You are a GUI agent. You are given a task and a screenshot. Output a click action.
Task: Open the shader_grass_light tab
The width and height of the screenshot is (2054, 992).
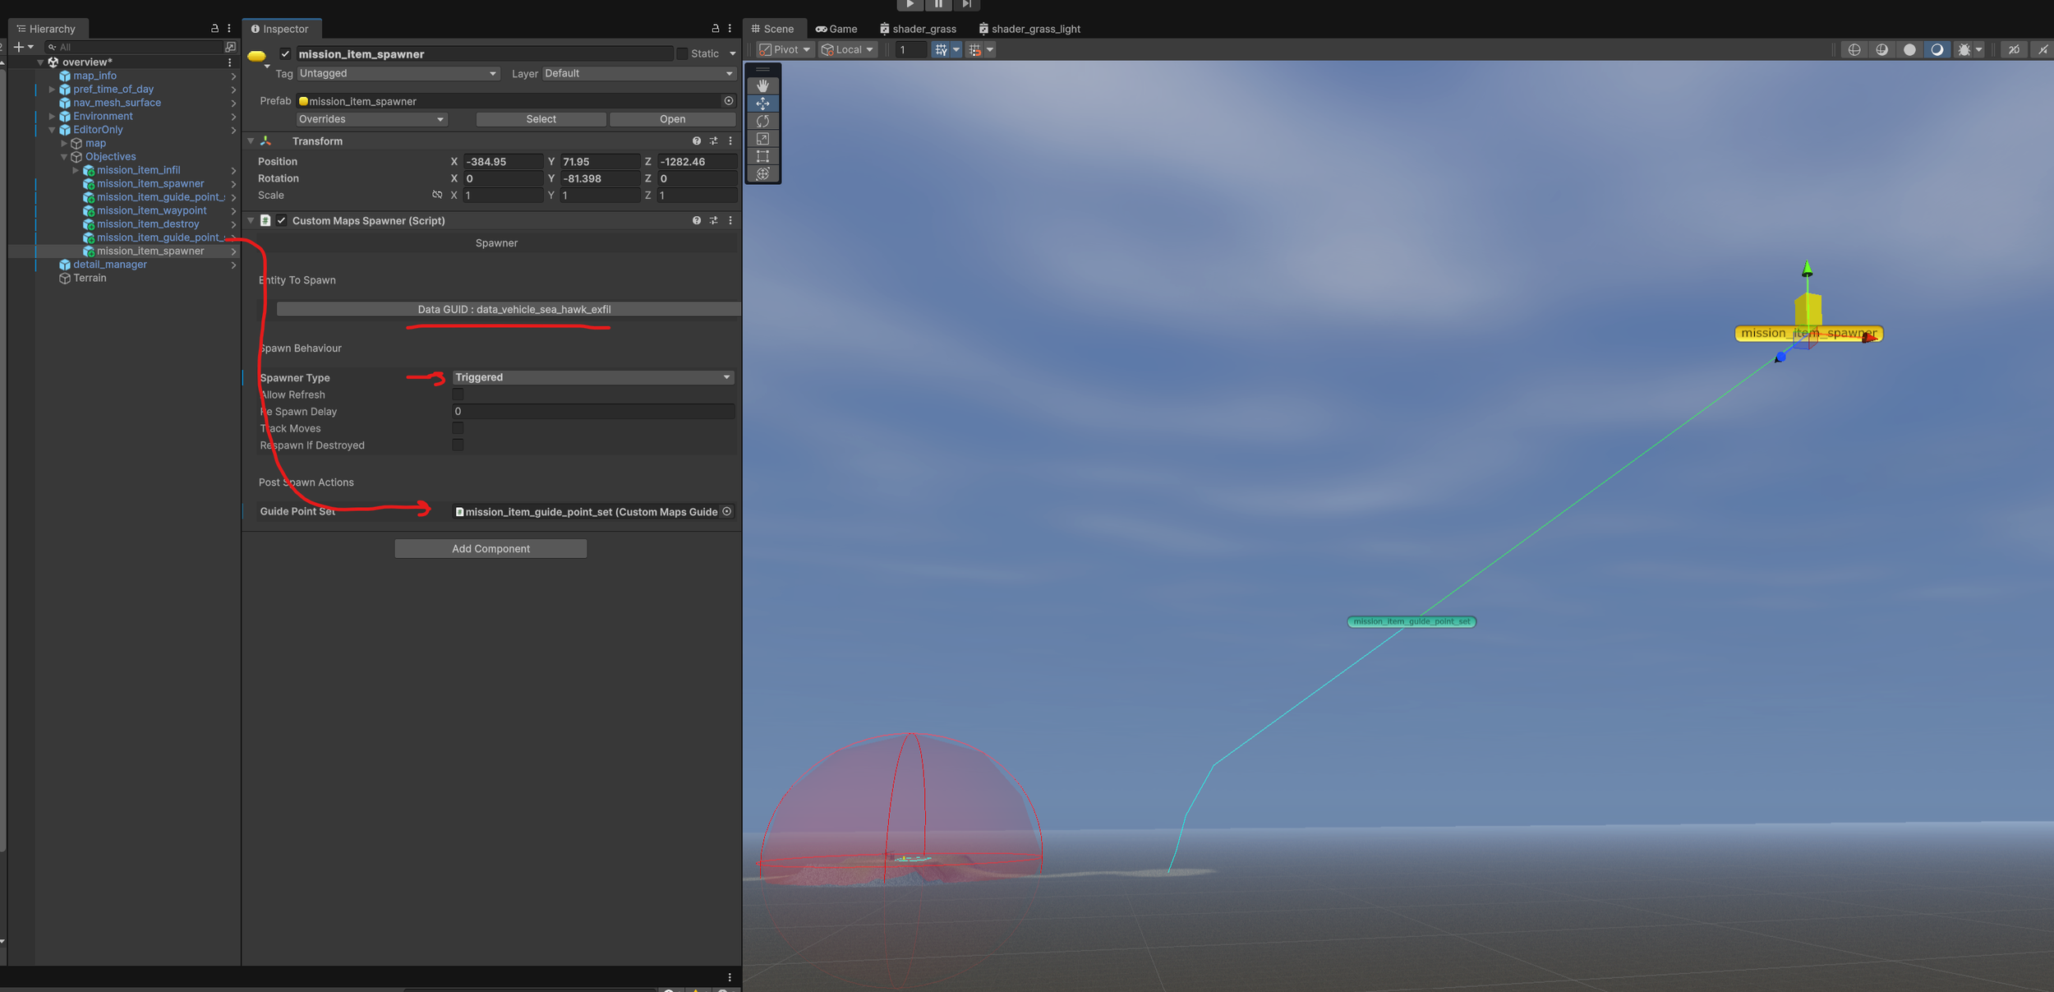1029,29
